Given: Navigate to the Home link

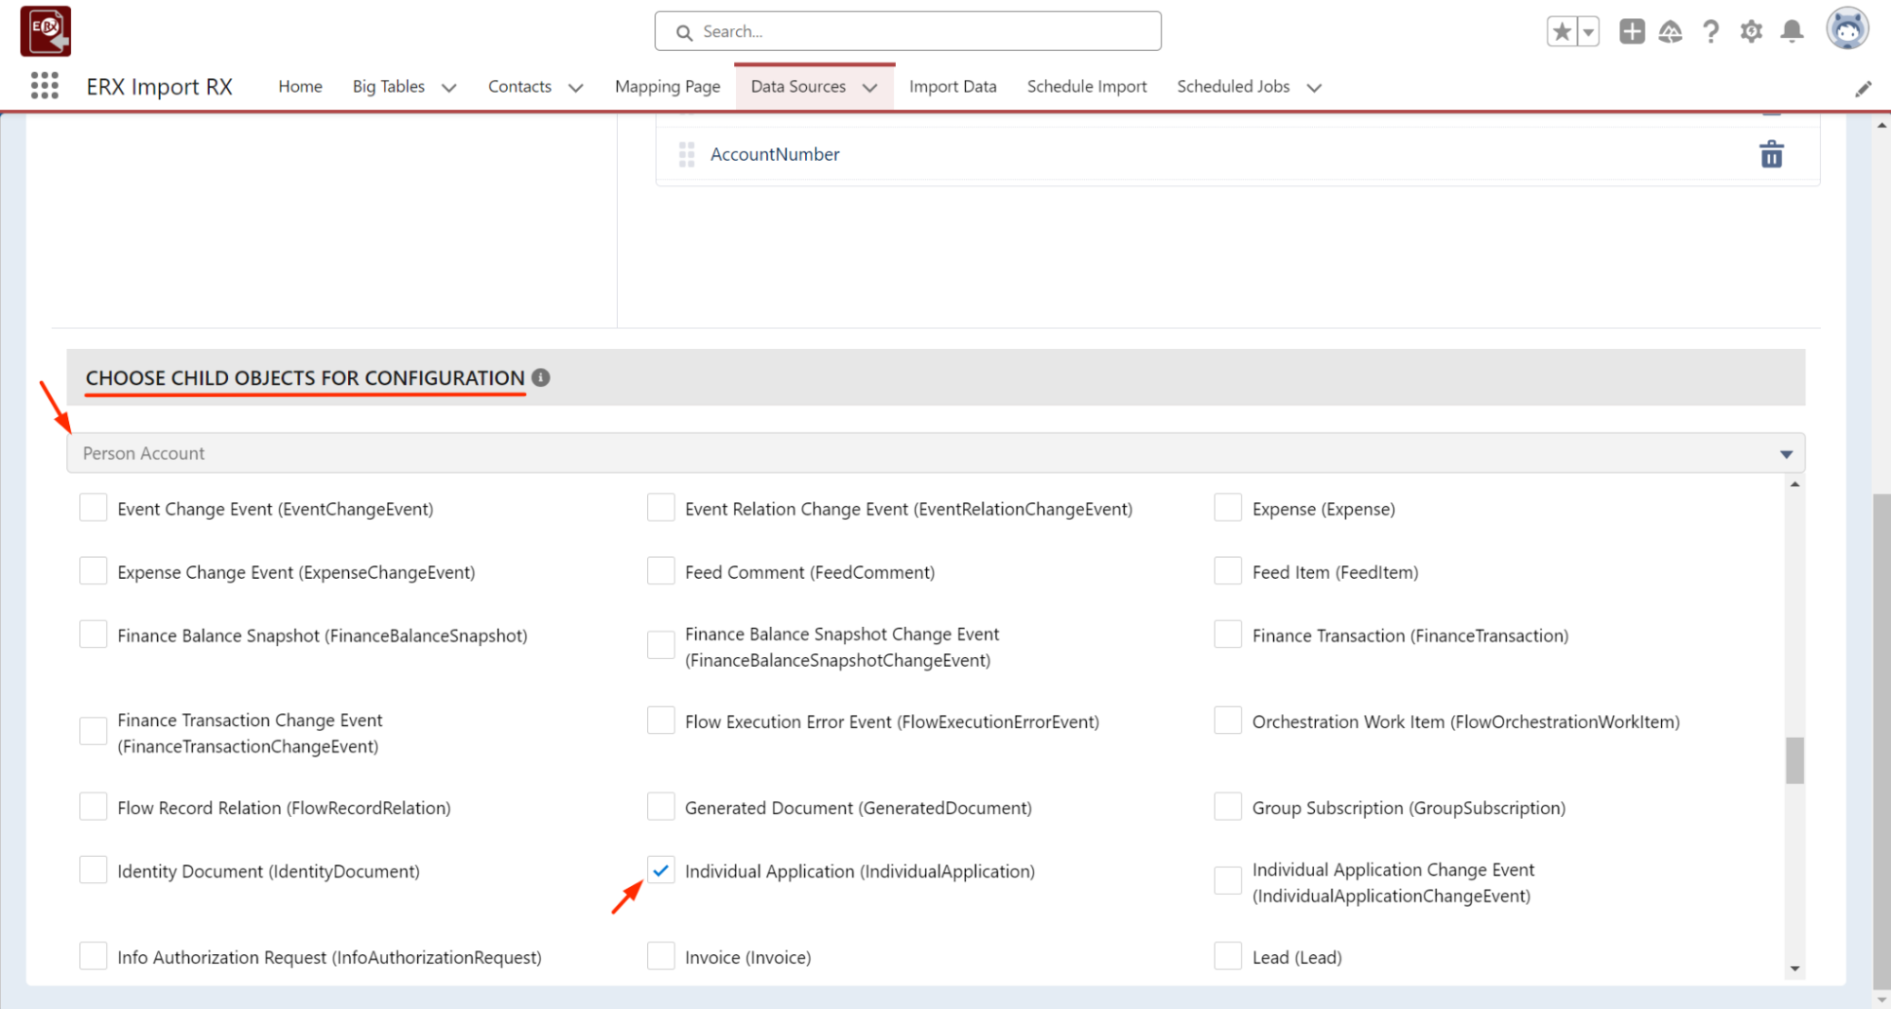Looking at the screenshot, I should pos(300,86).
